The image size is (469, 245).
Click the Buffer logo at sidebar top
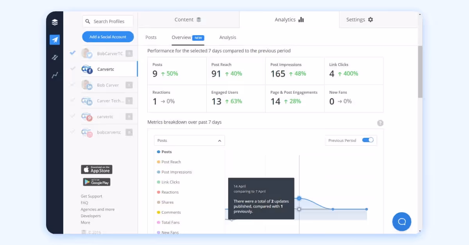pos(54,21)
